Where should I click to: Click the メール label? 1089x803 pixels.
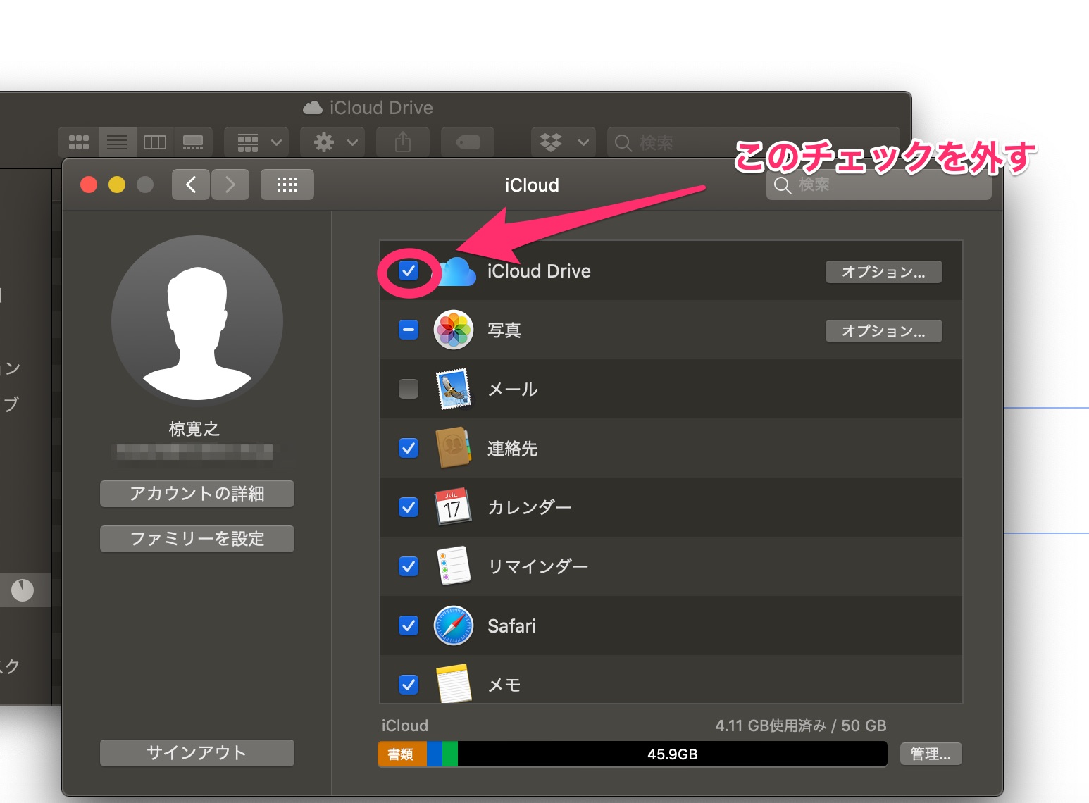pos(513,390)
